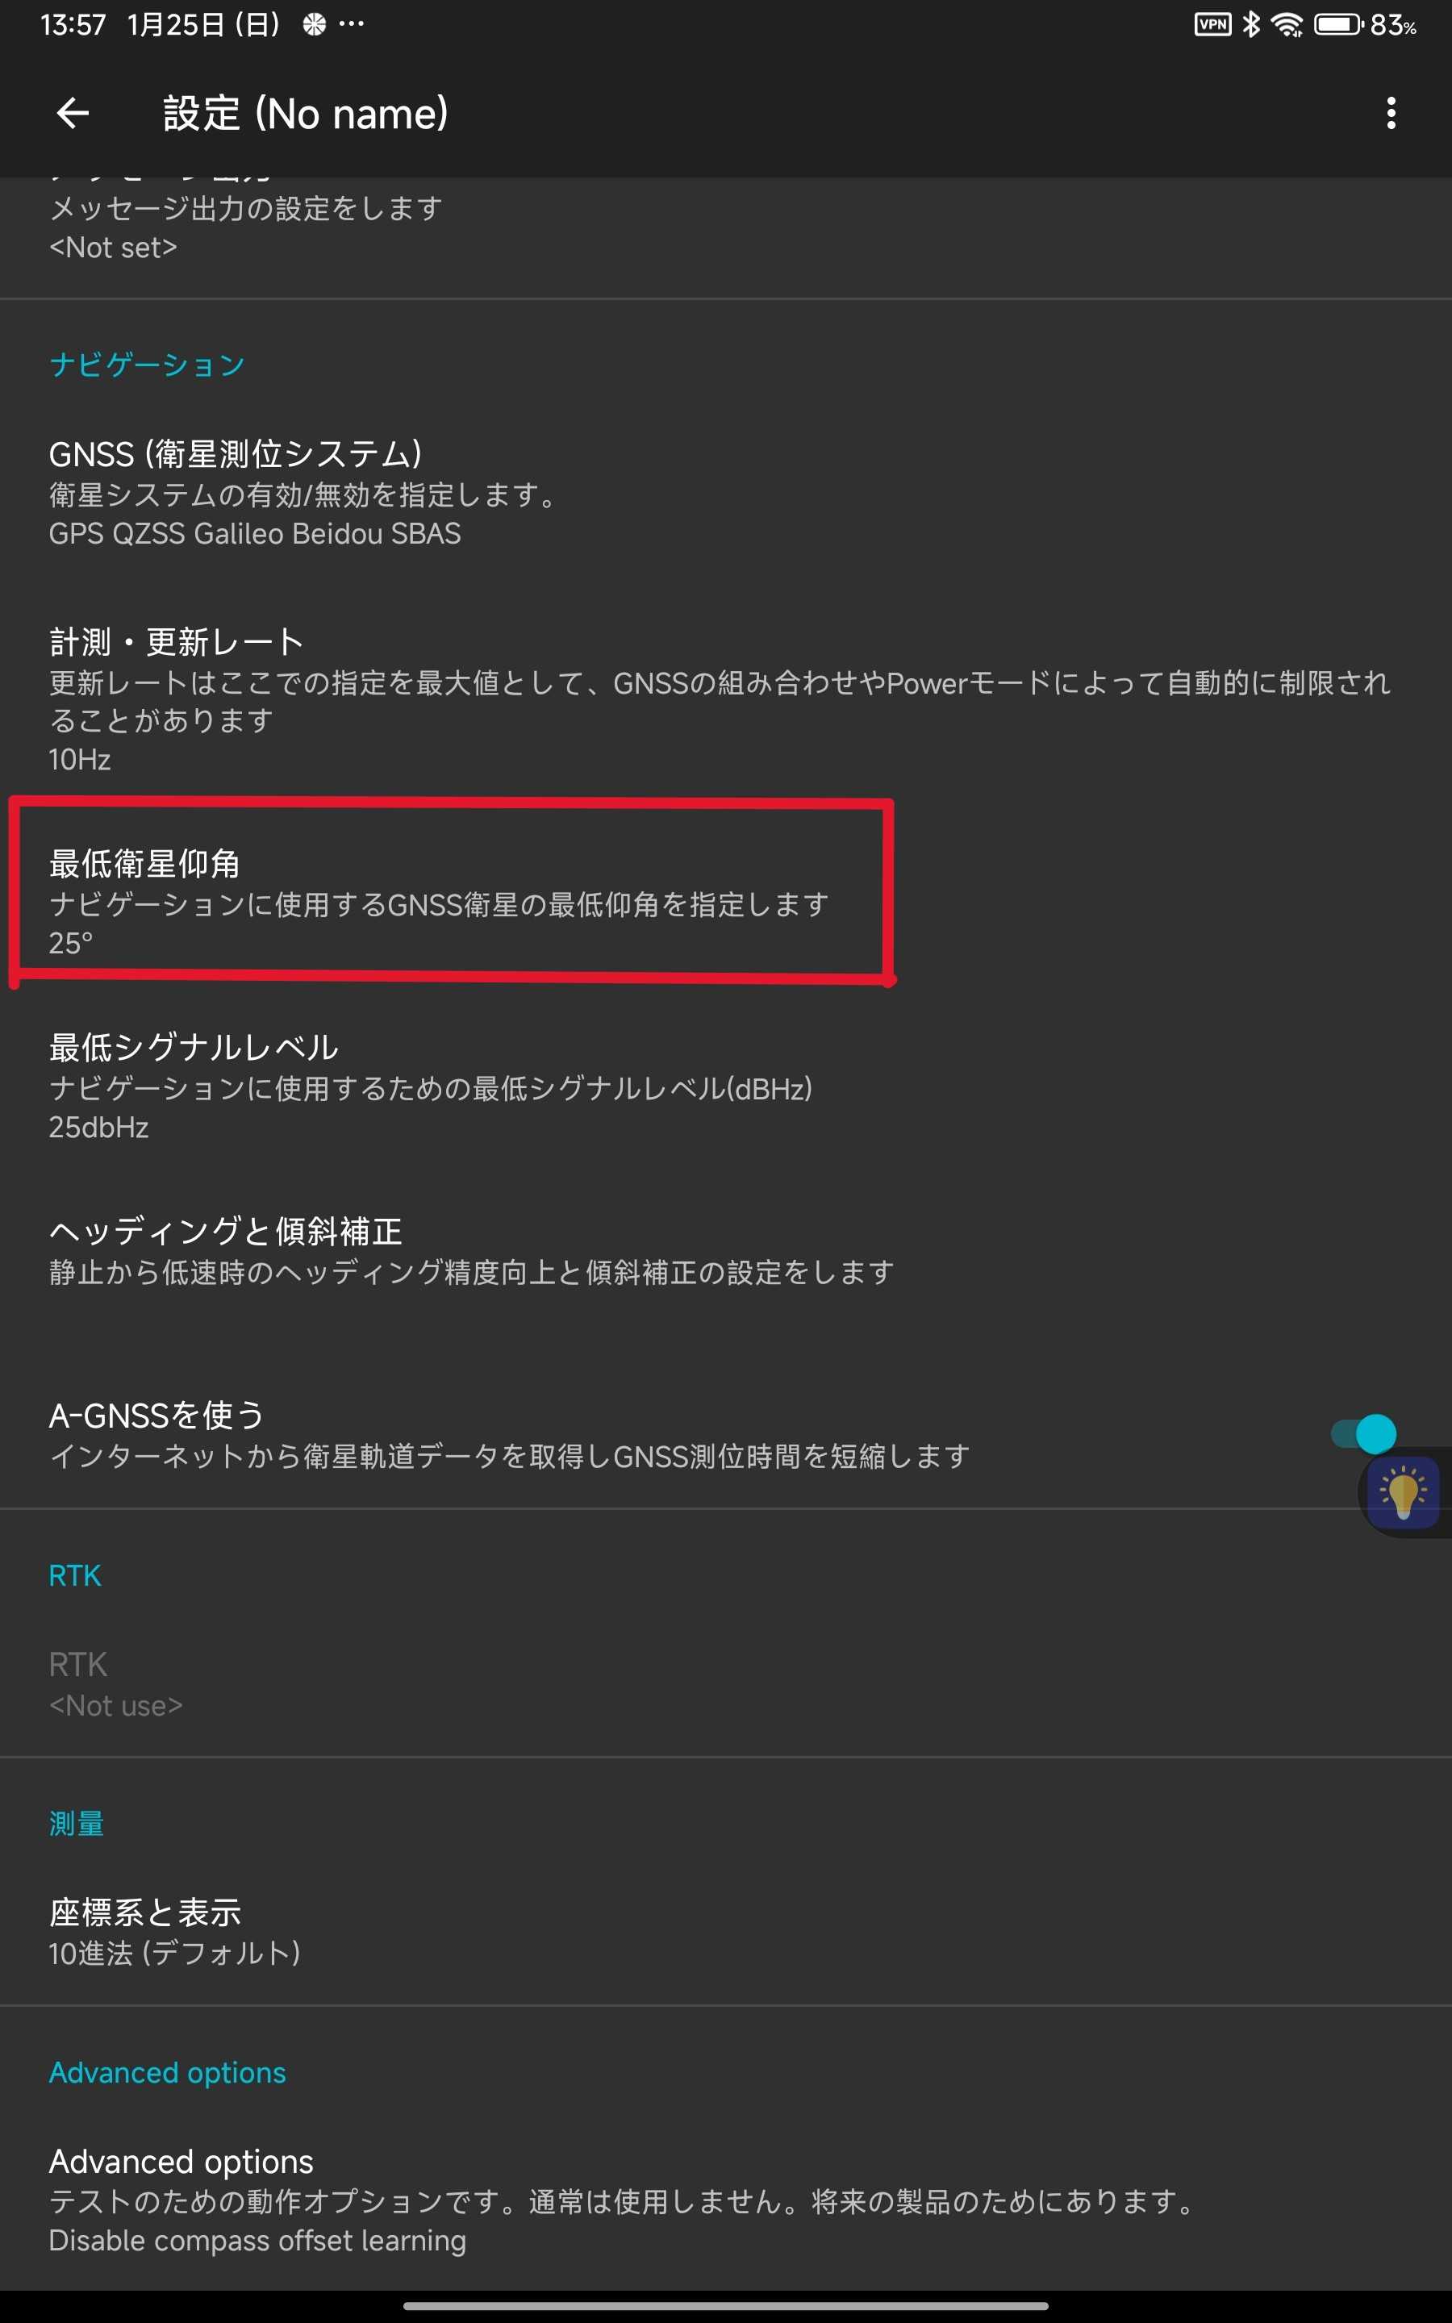Tap the VPN status bar icon
Screen dimensions: 1452x2323
[x=1212, y=24]
